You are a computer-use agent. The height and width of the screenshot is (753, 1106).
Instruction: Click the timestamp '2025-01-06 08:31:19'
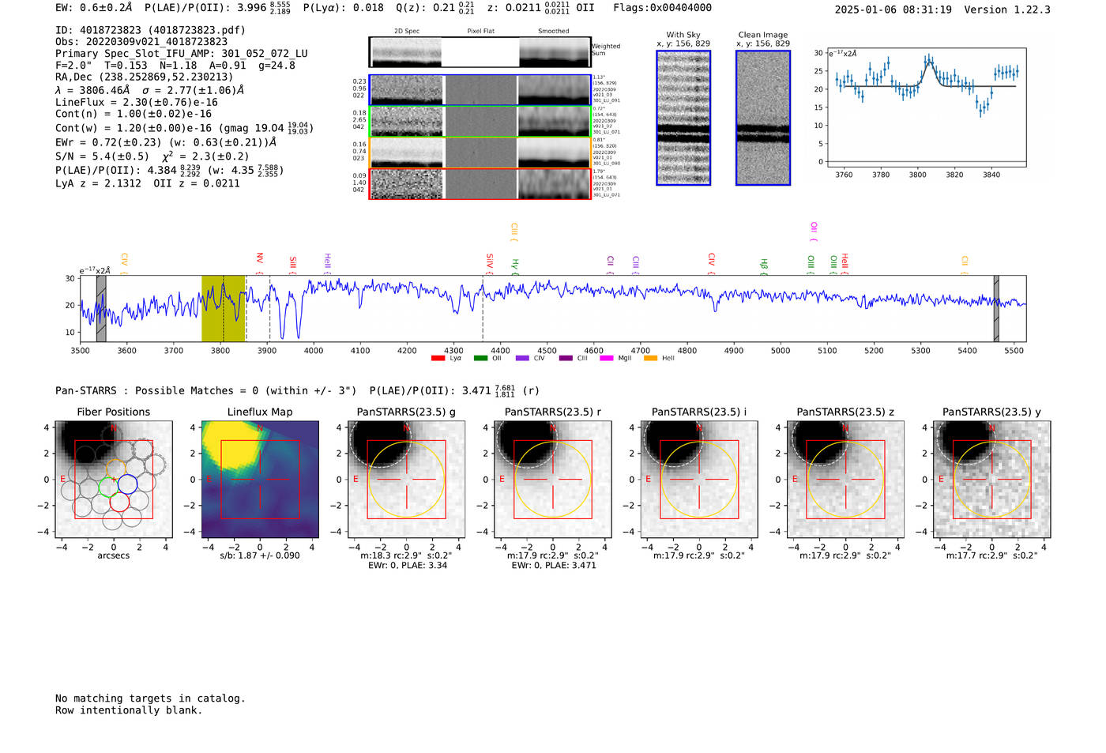[x=893, y=10]
